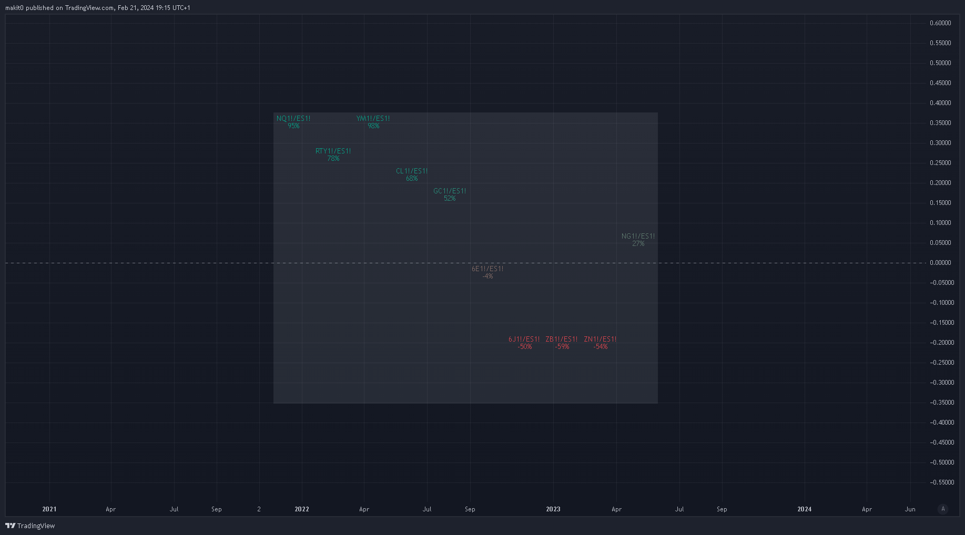Click the Jun label on time axis
965x535 pixels.
910,509
